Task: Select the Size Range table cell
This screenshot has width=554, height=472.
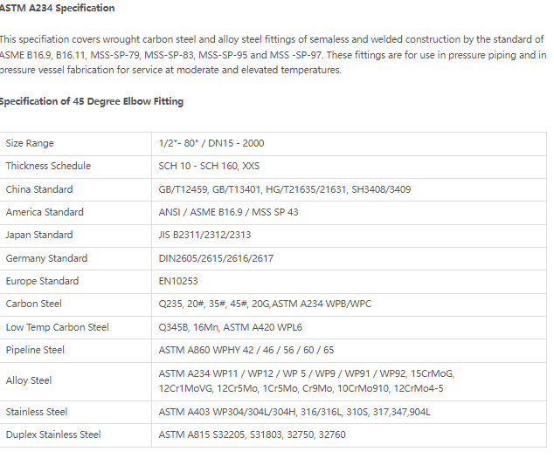Action: point(76,144)
